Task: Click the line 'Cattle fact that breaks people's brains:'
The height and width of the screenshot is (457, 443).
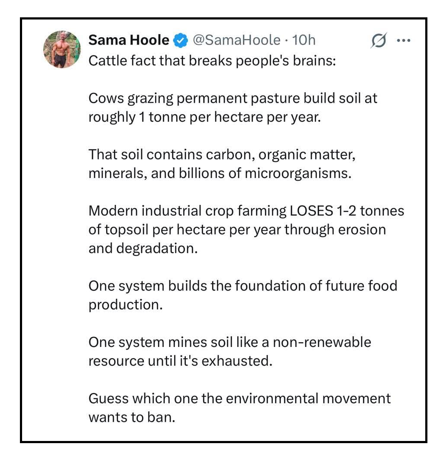Action: (212, 61)
